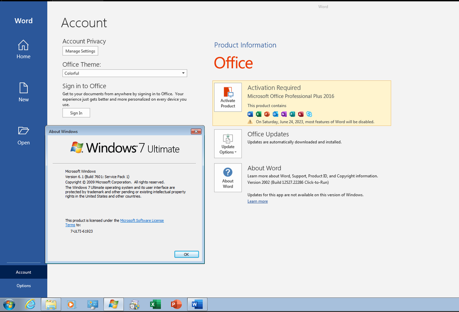Click Activate Product button

pyautogui.click(x=228, y=97)
